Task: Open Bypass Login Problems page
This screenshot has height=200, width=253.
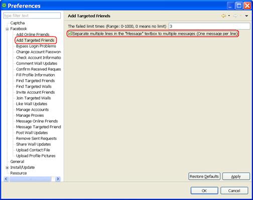Action: (36, 46)
